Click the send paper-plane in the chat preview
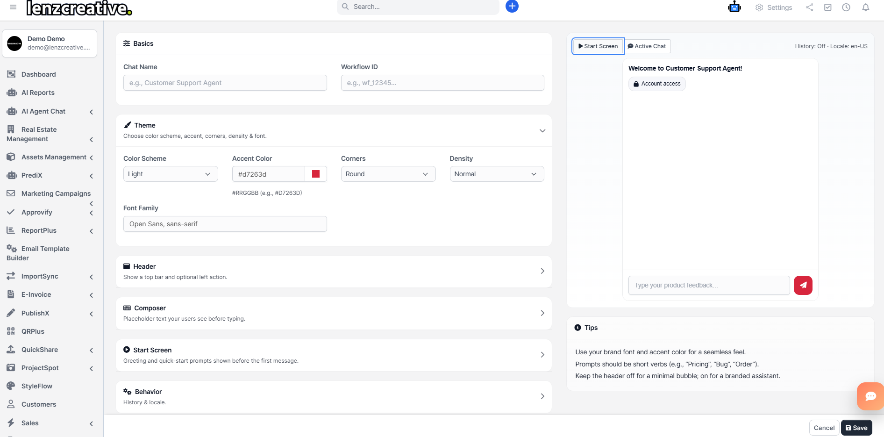Image resolution: width=884 pixels, height=437 pixels. [803, 285]
